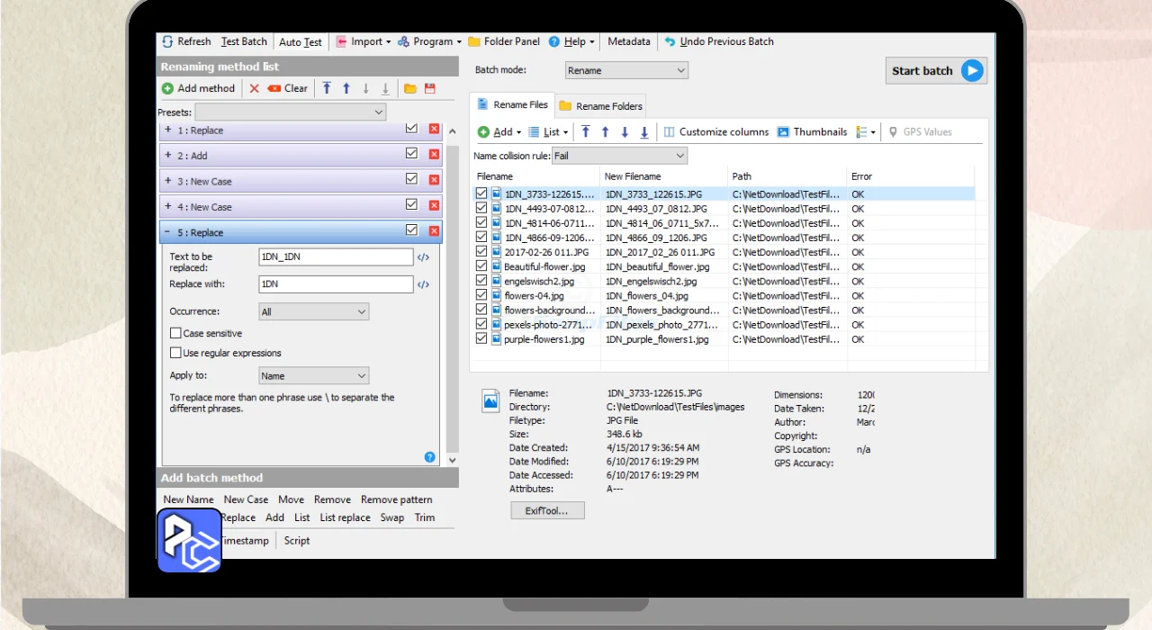This screenshot has height=630, width=1152.
Task: Open preset folder icon in method list
Action: tap(410, 88)
